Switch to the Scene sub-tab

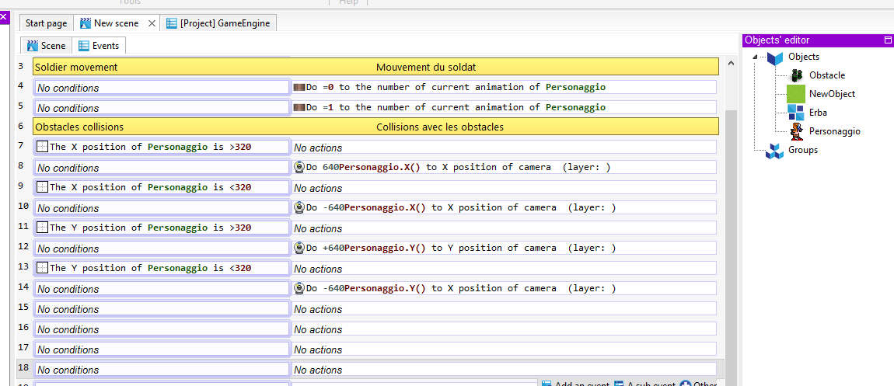coord(47,46)
